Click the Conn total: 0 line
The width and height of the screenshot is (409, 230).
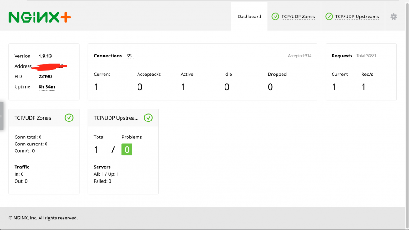click(28, 137)
